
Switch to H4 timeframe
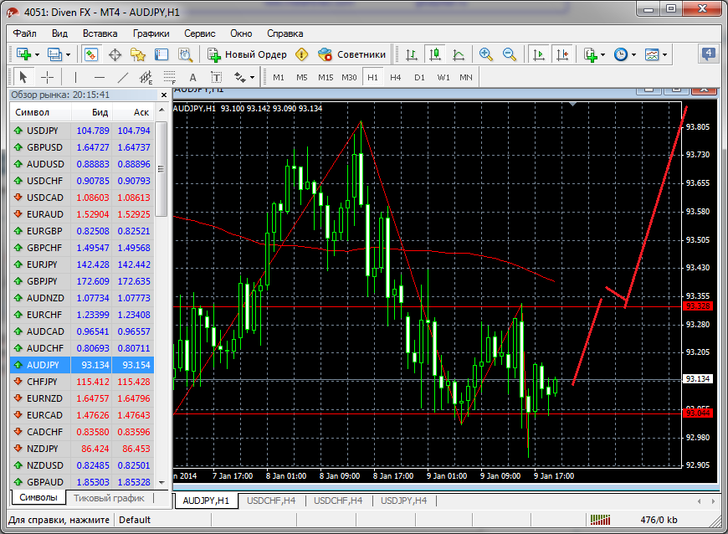[396, 78]
